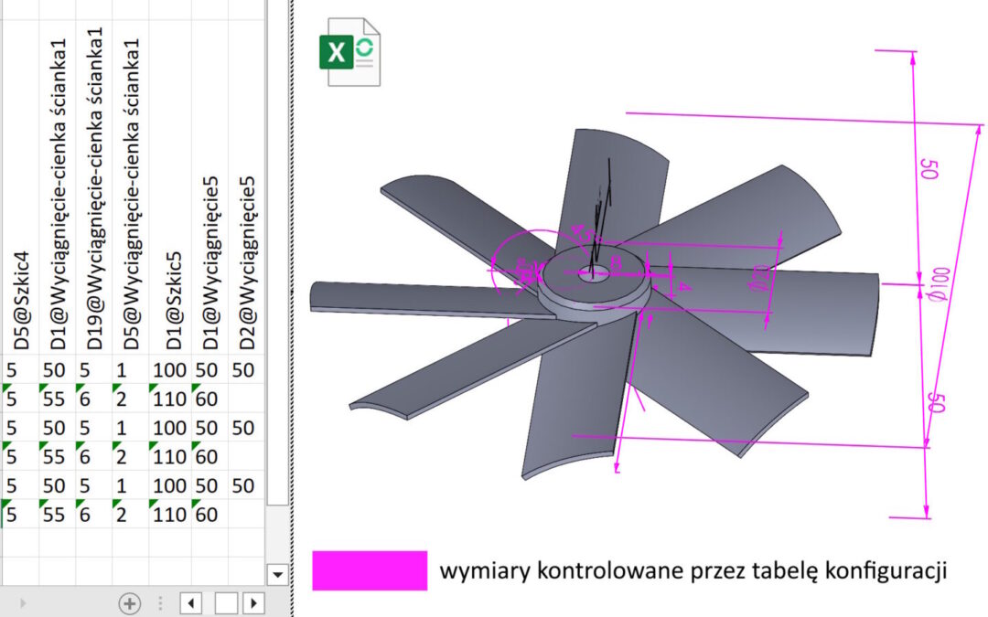Click the three-dot tab bar splitter
Screen dimensions: 988x617
click(x=161, y=603)
